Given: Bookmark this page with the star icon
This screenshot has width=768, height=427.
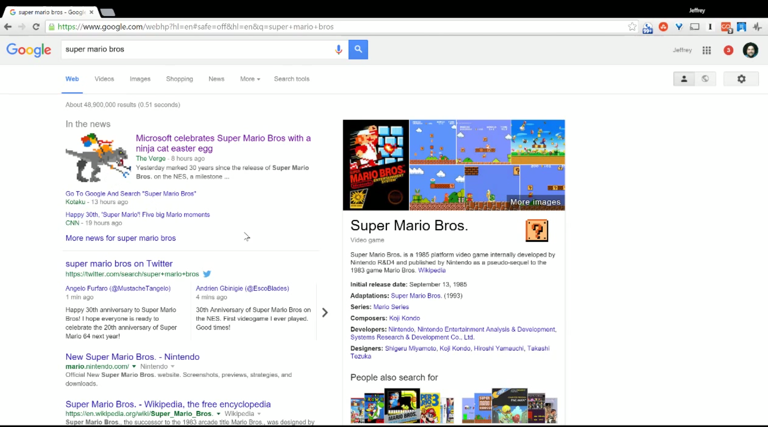Looking at the screenshot, I should click(x=632, y=27).
